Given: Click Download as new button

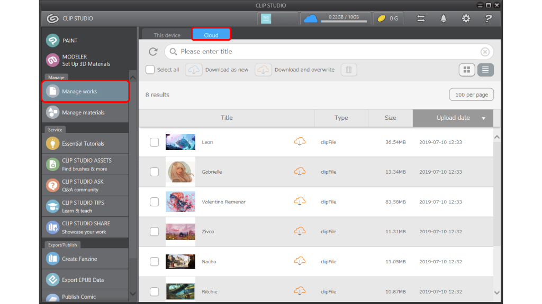Looking at the screenshot, I should (x=218, y=70).
